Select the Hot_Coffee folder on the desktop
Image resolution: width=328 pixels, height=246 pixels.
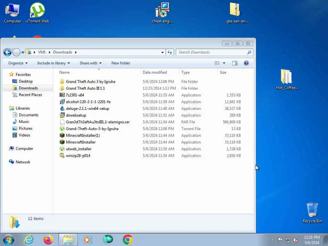click(x=287, y=79)
